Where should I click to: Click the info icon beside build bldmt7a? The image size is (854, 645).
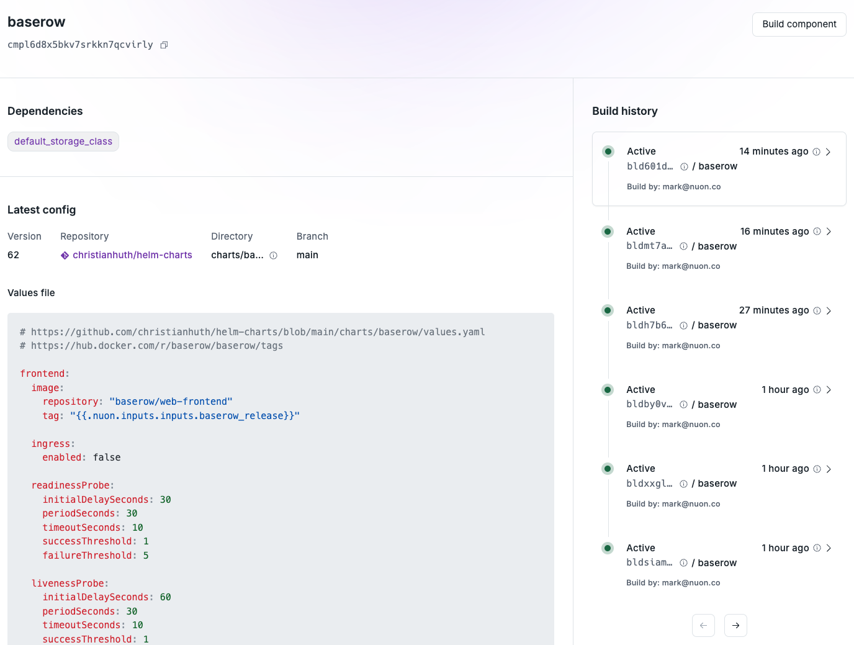[x=683, y=246]
